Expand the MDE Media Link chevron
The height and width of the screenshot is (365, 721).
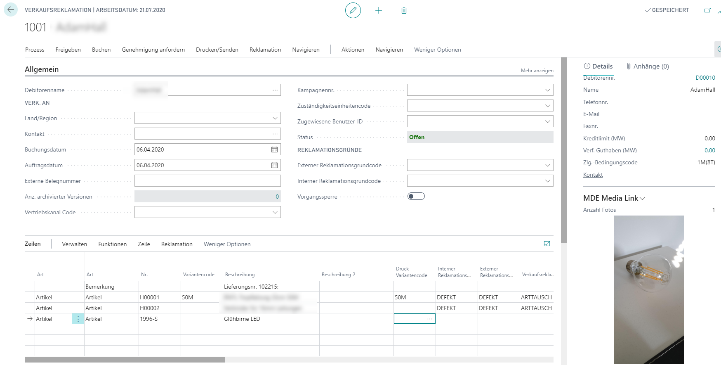pyautogui.click(x=642, y=199)
